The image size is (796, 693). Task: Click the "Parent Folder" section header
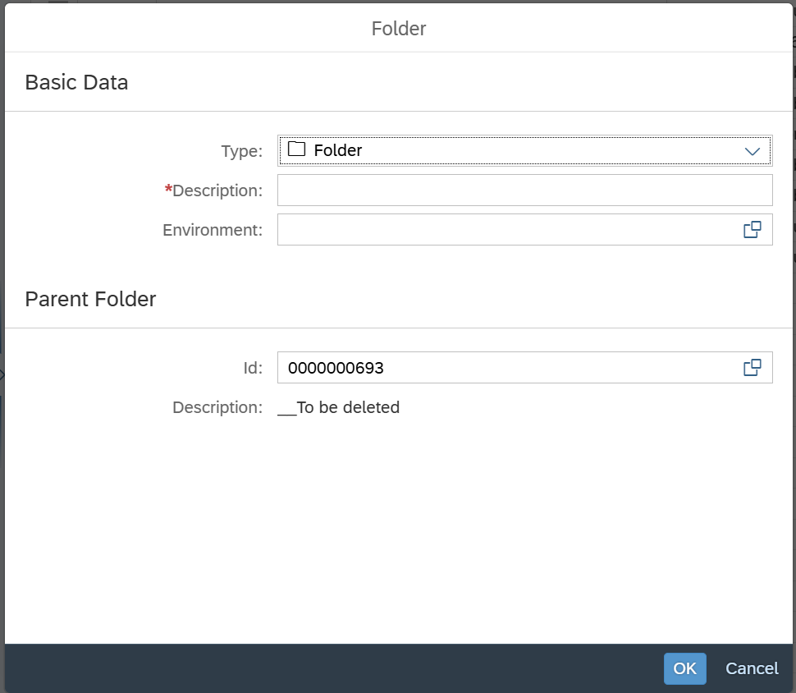click(90, 299)
